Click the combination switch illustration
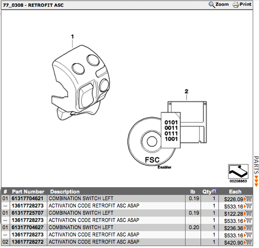 tap(80, 82)
